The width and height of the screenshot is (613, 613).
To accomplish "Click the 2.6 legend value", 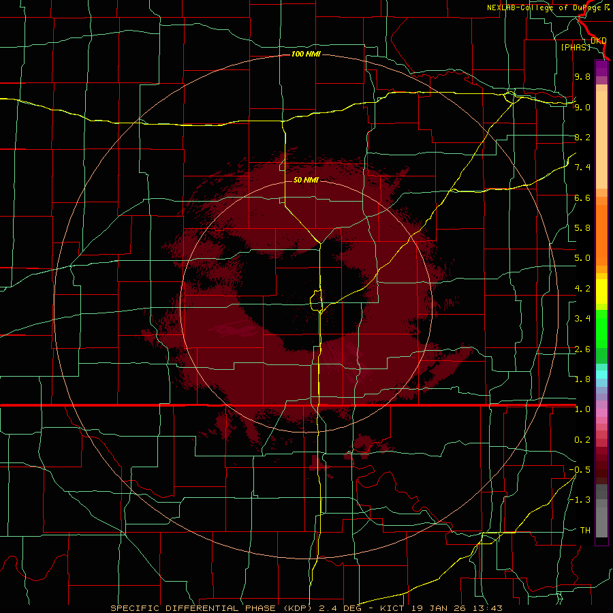I will point(582,349).
